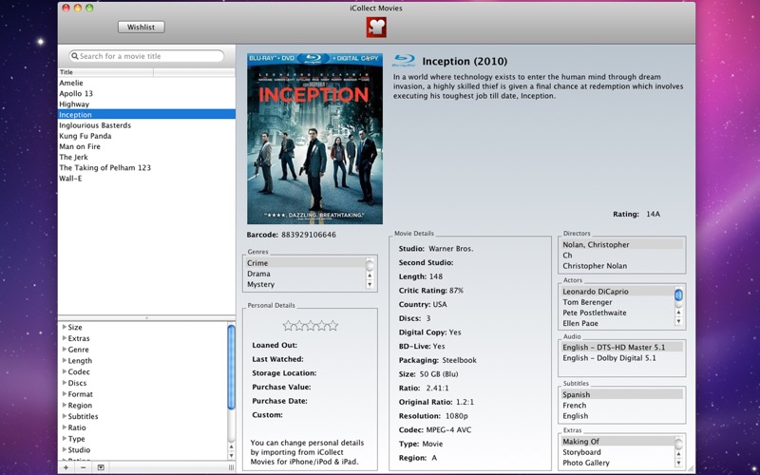Click the Genres list scrollbar thumb

point(370,265)
